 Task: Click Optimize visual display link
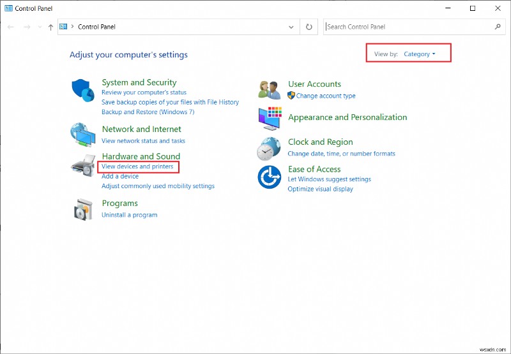(x=321, y=189)
